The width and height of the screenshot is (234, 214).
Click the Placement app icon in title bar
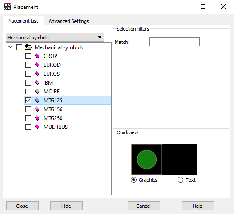click(x=8, y=7)
